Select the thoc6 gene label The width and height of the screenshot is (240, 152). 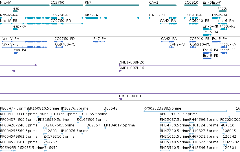(223, 8)
